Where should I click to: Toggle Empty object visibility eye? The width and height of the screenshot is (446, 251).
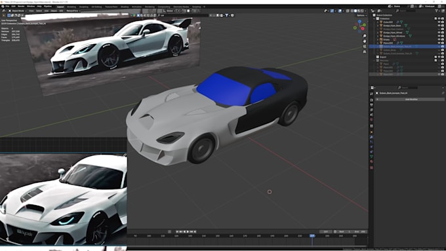tap(439, 39)
